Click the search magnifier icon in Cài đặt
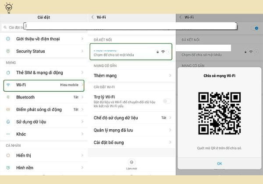 coord(5,27)
